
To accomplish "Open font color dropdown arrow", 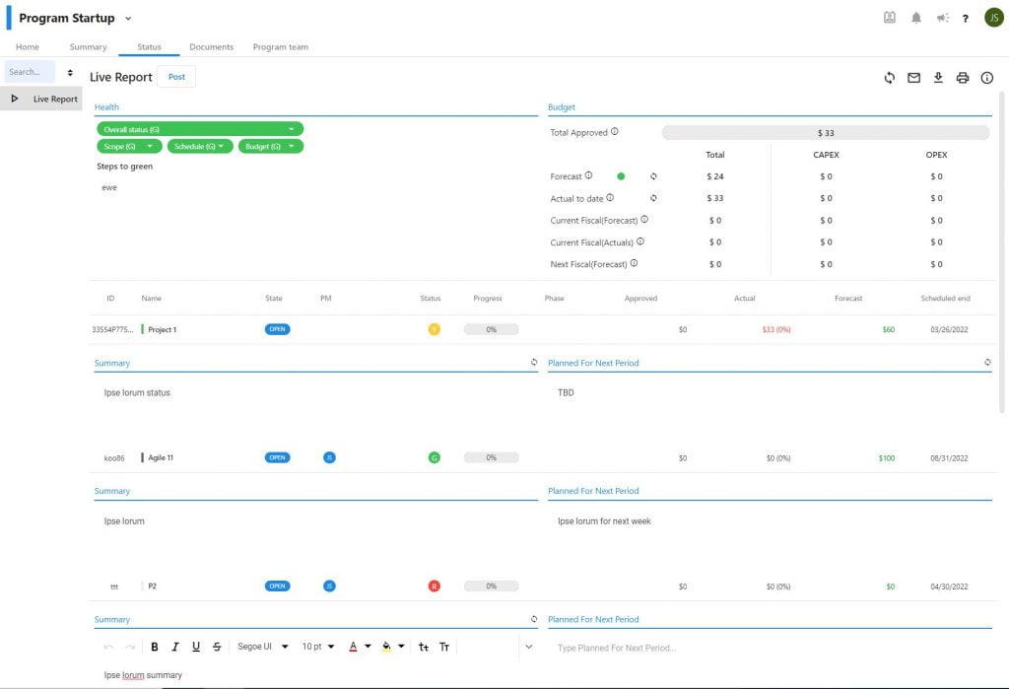I will (368, 647).
